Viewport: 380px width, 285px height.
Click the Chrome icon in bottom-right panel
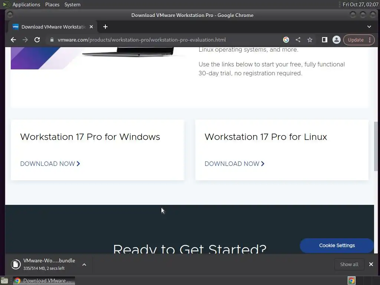tap(351, 281)
